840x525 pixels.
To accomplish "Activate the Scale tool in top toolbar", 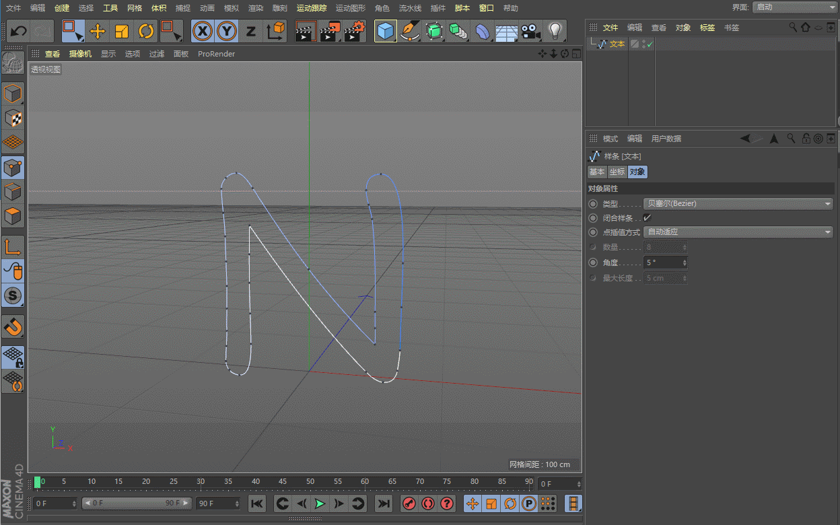I will (x=122, y=31).
